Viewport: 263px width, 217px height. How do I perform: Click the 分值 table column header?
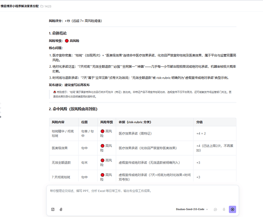(x=200, y=122)
